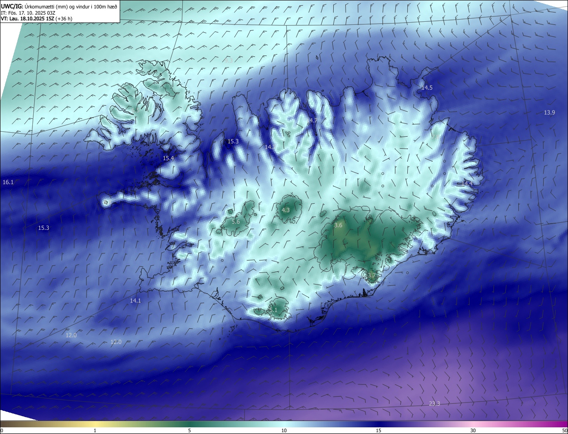The width and height of the screenshot is (568, 434).
Task: Click the colorbar tick label 50
Action: pyautogui.click(x=564, y=430)
